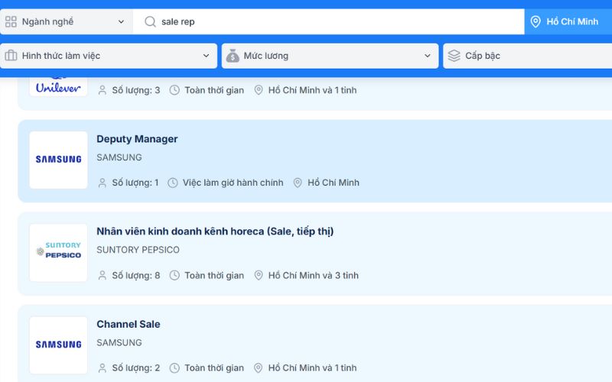Open SUNTORY PEPSICO company name
The image size is (612, 382).
tap(138, 250)
